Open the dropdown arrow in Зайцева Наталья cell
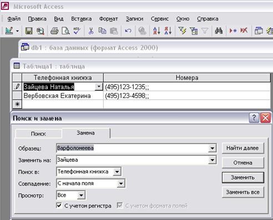This screenshot has width=273, height=220. [x=99, y=86]
